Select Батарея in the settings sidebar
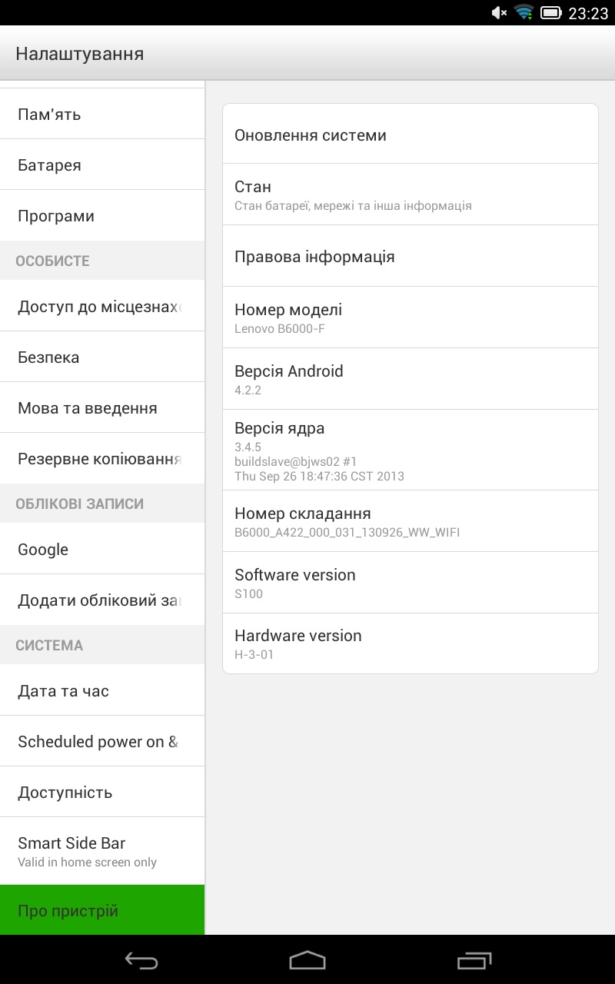Screen dimensions: 615x984 click(x=102, y=165)
